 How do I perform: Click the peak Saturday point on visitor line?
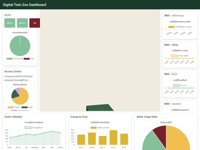pyautogui.click(x=52, y=131)
